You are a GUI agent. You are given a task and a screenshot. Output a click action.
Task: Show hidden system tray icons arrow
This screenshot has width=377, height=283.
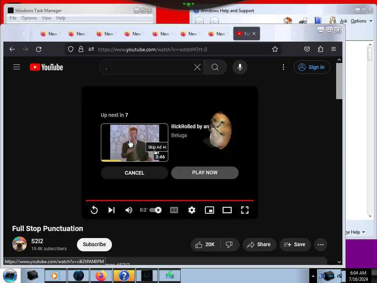click(313, 276)
